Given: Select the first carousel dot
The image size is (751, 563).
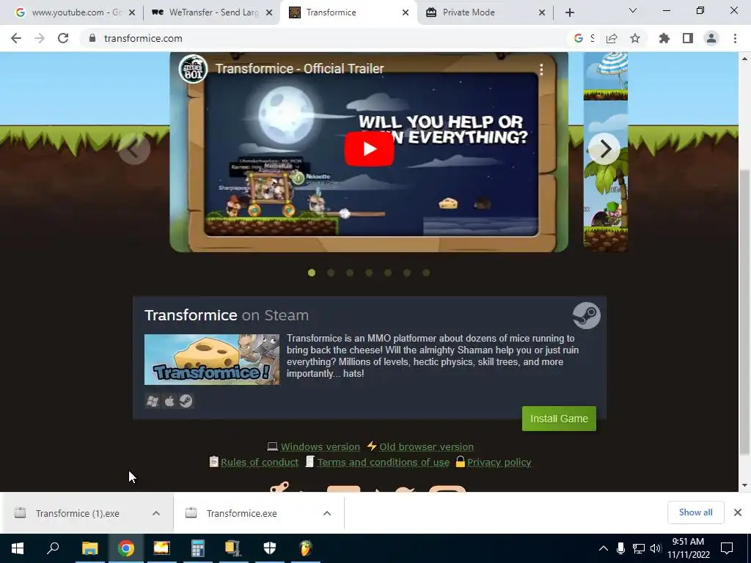Looking at the screenshot, I should (312, 273).
